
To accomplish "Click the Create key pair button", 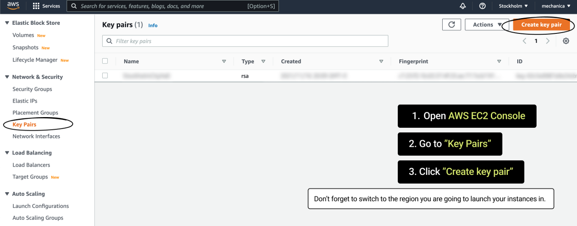I will [x=542, y=25].
